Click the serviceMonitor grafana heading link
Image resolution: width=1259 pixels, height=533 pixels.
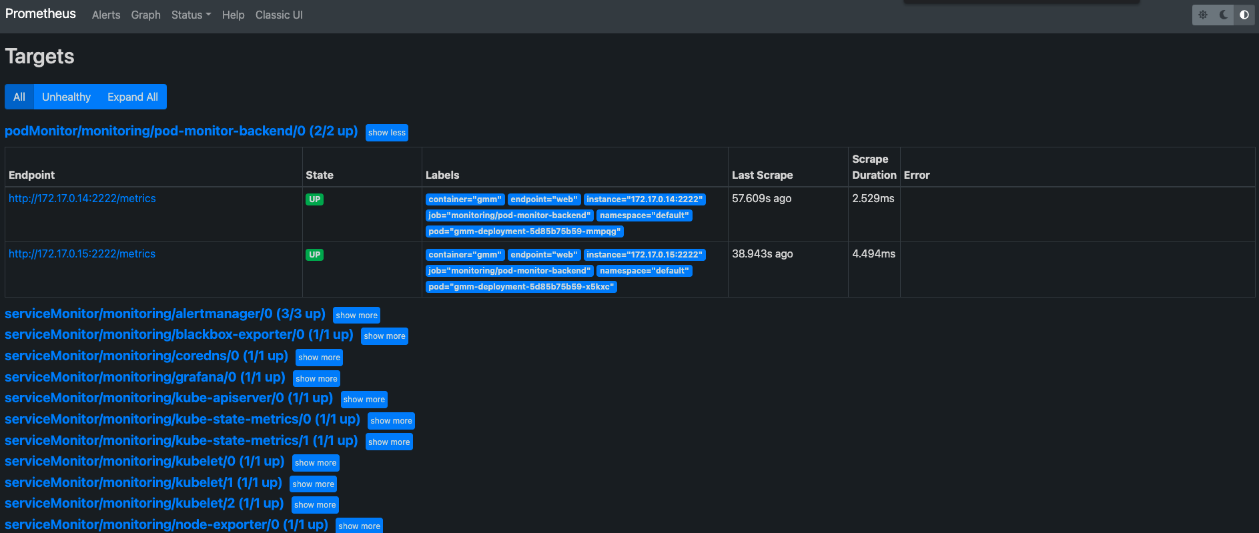pyautogui.click(x=145, y=377)
